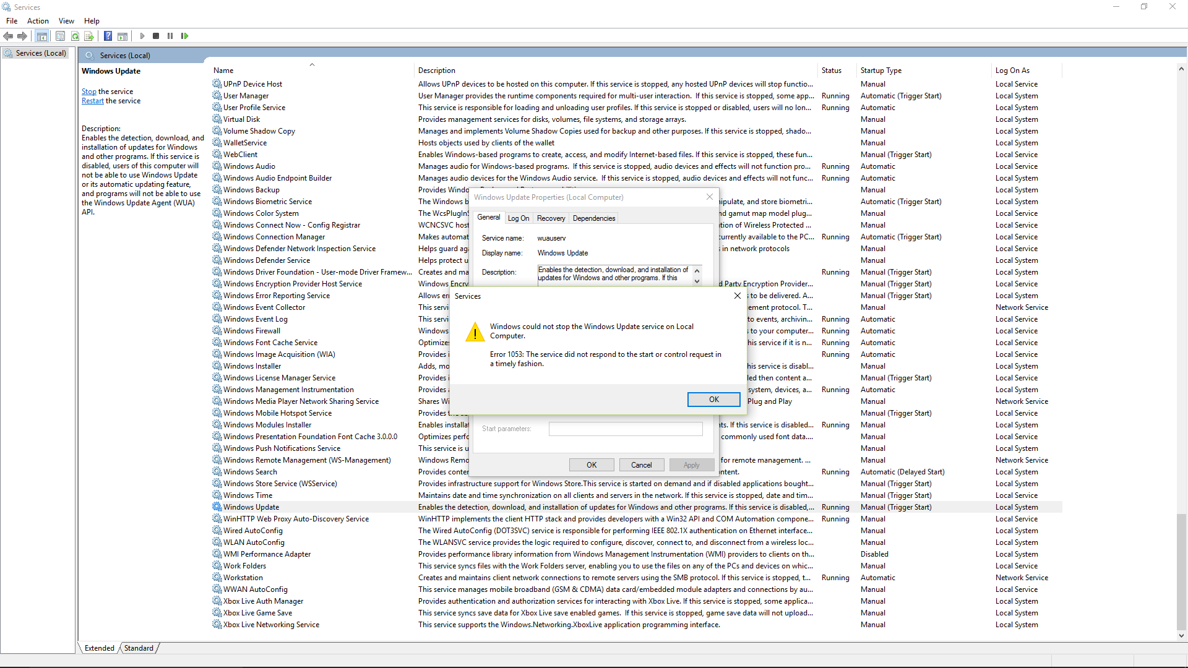
Task: Select the Windows Store Service (WSService) row
Action: click(637, 483)
